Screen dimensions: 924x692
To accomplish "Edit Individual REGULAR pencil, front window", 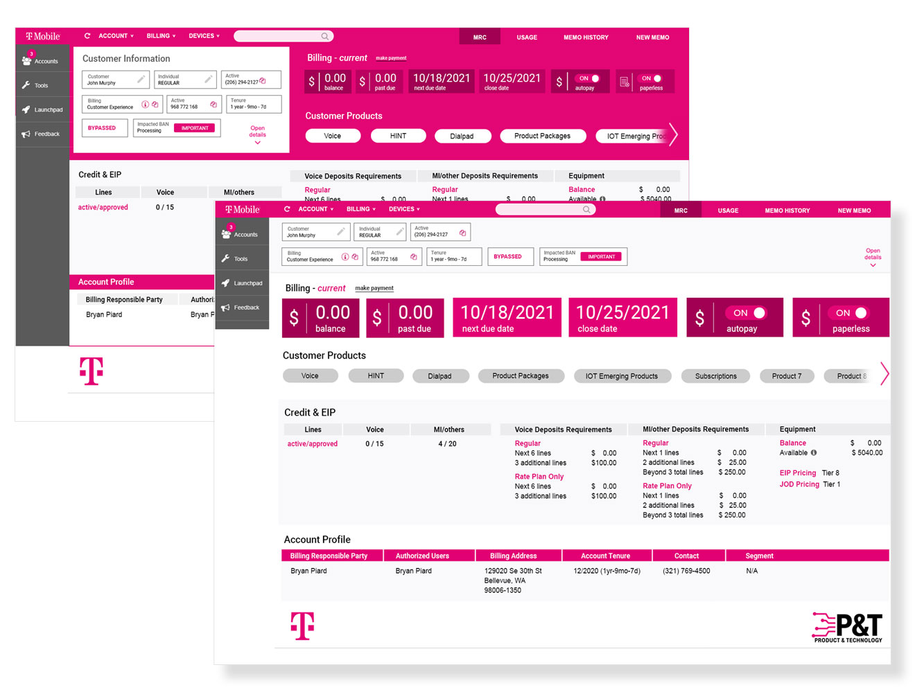I will (x=400, y=231).
